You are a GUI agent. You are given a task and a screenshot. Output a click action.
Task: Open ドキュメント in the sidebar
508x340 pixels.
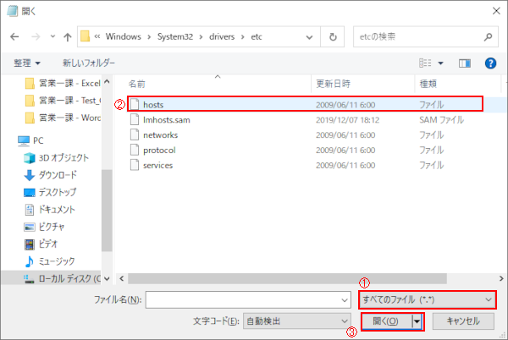(50, 210)
